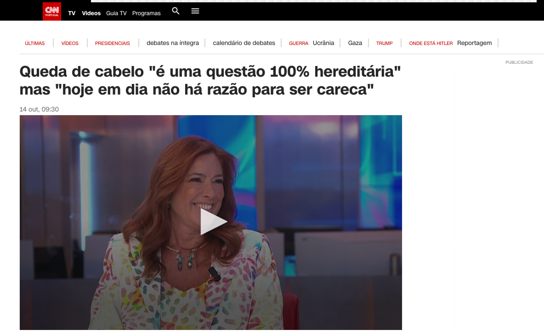
Task: Open the hamburger menu icon
Action: (x=195, y=11)
